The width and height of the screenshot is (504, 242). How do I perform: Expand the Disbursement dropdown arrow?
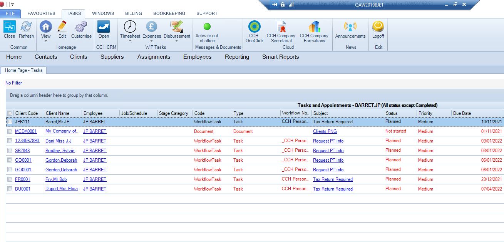(177, 41)
